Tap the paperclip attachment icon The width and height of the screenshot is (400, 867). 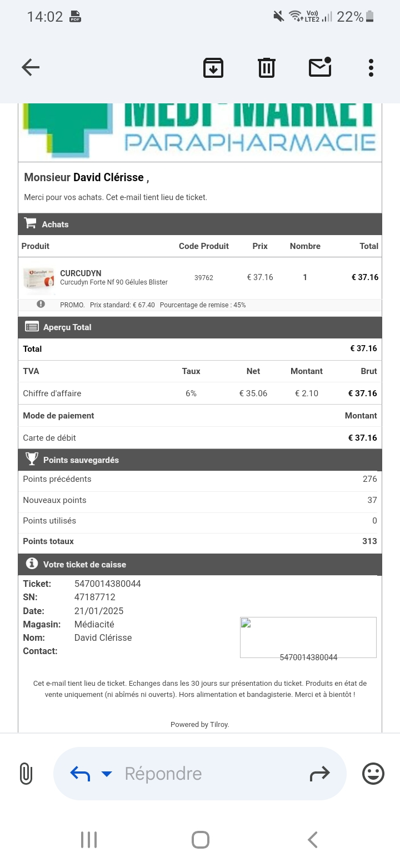click(26, 774)
